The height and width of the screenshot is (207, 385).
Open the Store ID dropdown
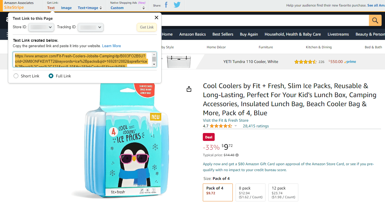point(41,27)
